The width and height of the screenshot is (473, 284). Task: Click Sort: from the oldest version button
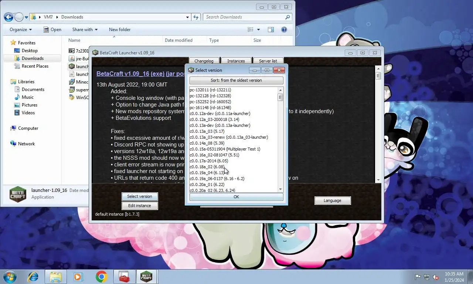pos(236,80)
